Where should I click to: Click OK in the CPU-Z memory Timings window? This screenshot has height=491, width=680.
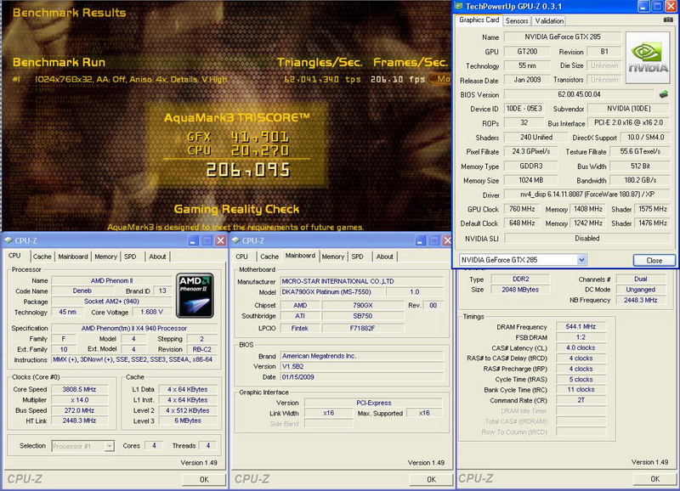tap(654, 479)
